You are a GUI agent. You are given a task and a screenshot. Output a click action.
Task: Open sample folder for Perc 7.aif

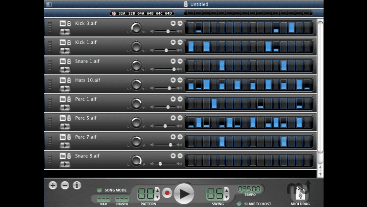62,137
